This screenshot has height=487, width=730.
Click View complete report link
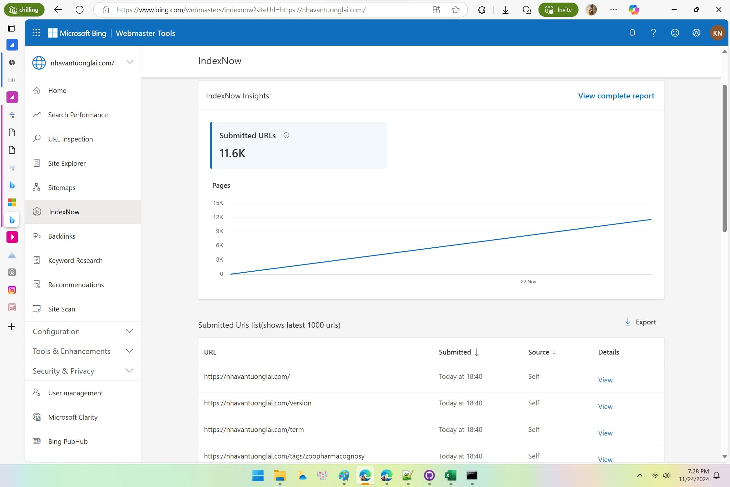tap(616, 96)
